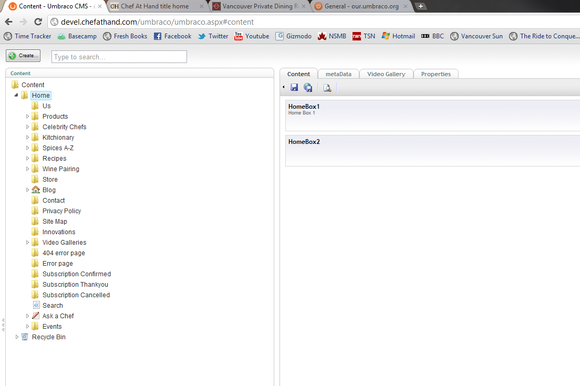Select the 404 error page node
The width and height of the screenshot is (580, 386).
pyautogui.click(x=64, y=253)
